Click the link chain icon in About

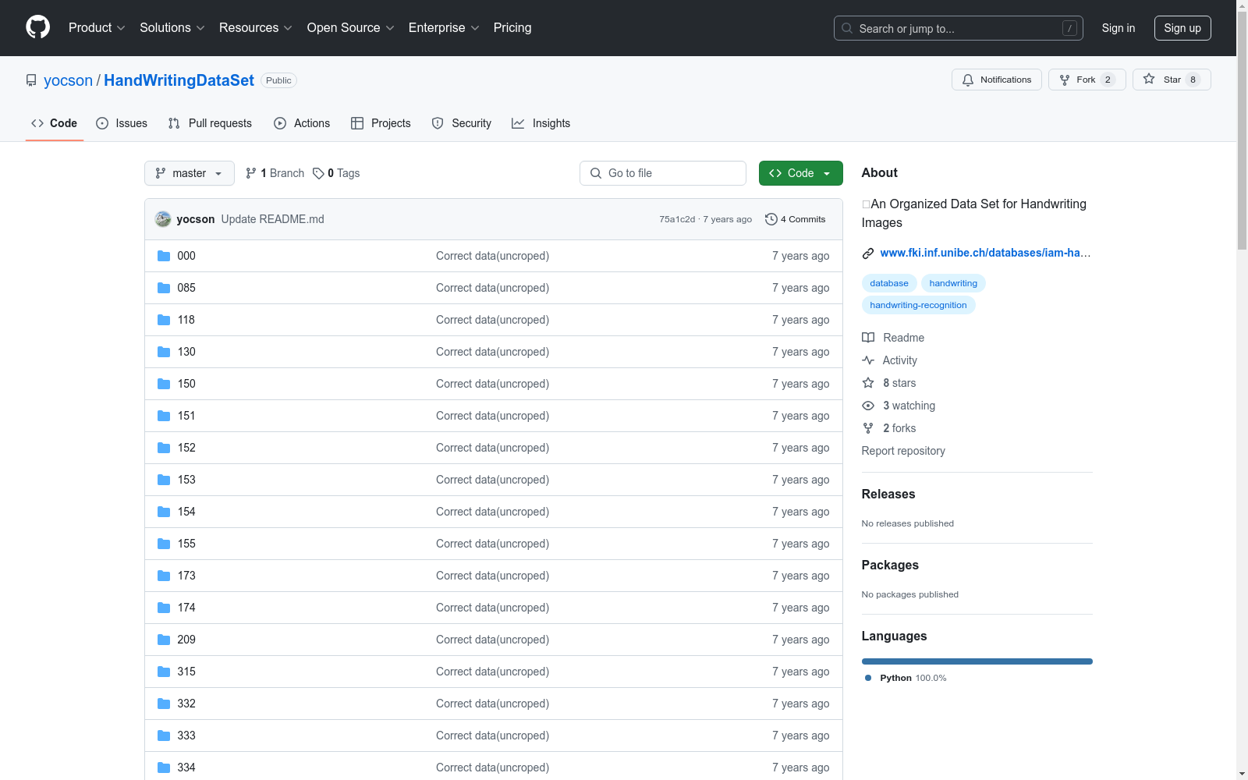[868, 253]
